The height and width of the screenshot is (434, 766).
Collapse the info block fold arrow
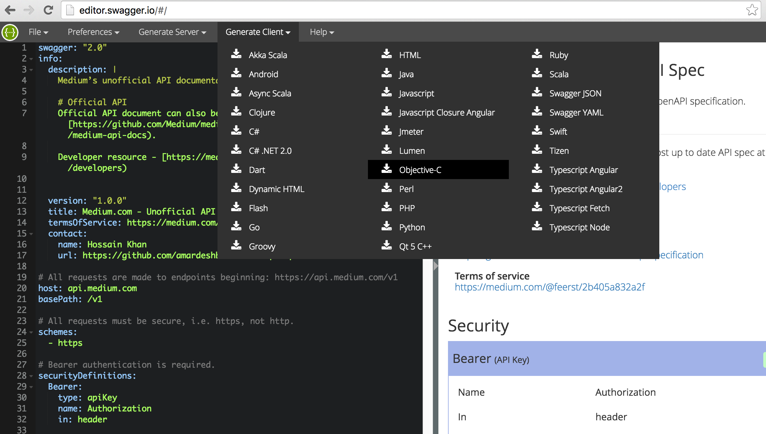[31, 59]
